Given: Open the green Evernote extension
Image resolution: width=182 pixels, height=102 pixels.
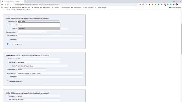Looking at the screenshot, I should 159,5.
